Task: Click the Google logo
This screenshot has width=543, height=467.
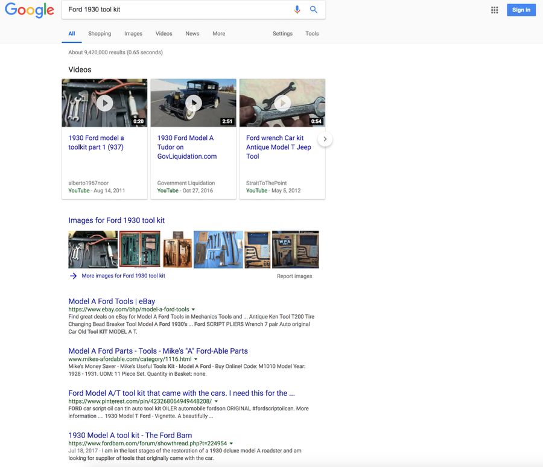Action: click(30, 10)
